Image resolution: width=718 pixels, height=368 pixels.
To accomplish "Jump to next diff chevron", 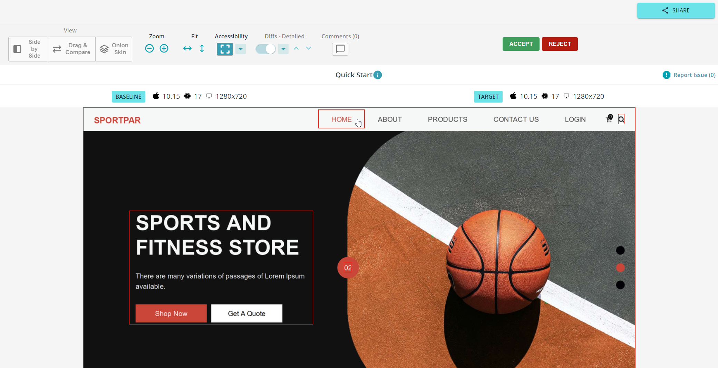I will pos(309,48).
